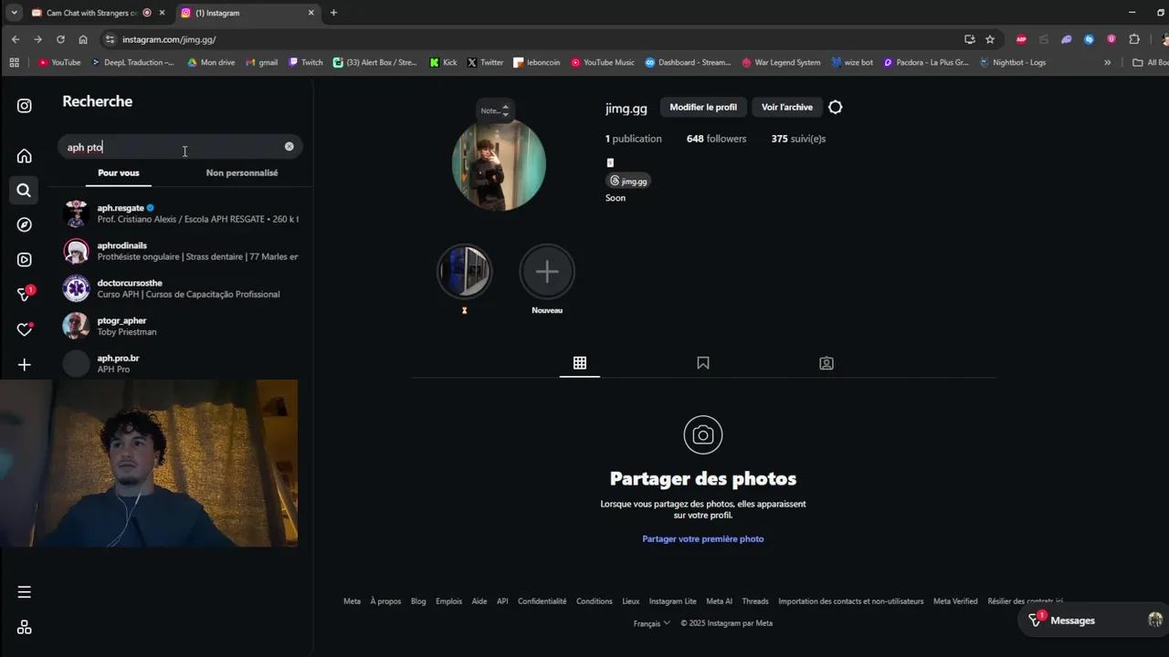The width and height of the screenshot is (1169, 657).
Task: Open ptogr_apher search result
Action: click(180, 326)
